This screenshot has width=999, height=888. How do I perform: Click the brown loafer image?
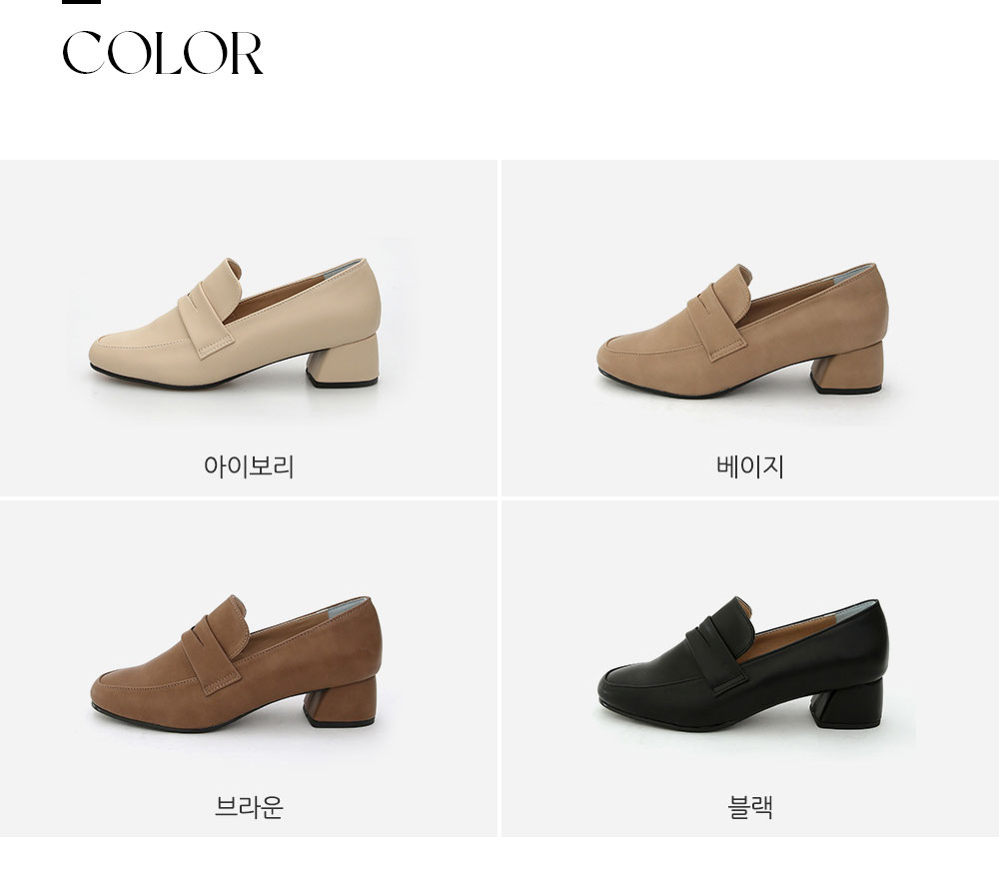(x=236, y=662)
